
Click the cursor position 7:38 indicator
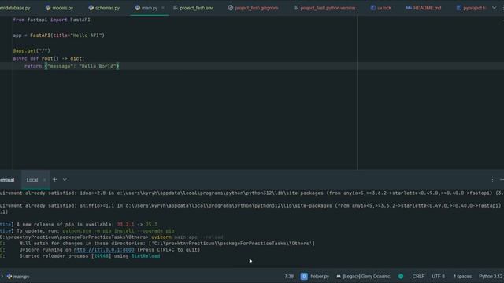tap(289, 276)
